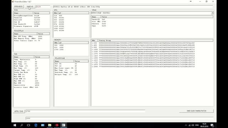
Task: Open Task View from the taskbar
Action: [28, 125]
